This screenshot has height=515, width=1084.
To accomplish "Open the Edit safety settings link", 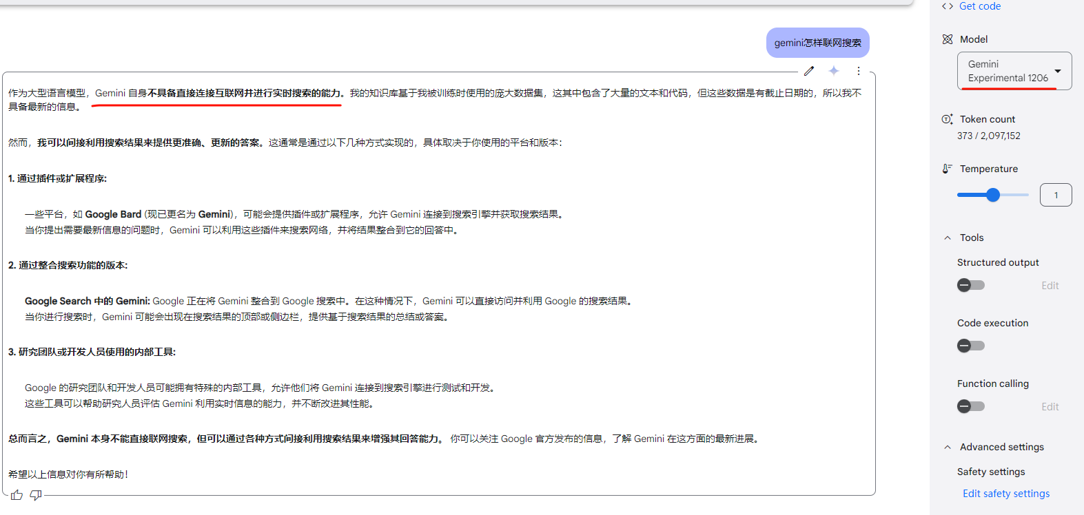I will 1006,494.
